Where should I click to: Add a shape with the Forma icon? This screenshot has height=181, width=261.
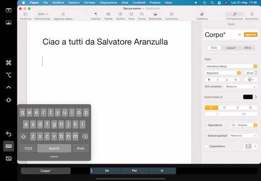142,14
